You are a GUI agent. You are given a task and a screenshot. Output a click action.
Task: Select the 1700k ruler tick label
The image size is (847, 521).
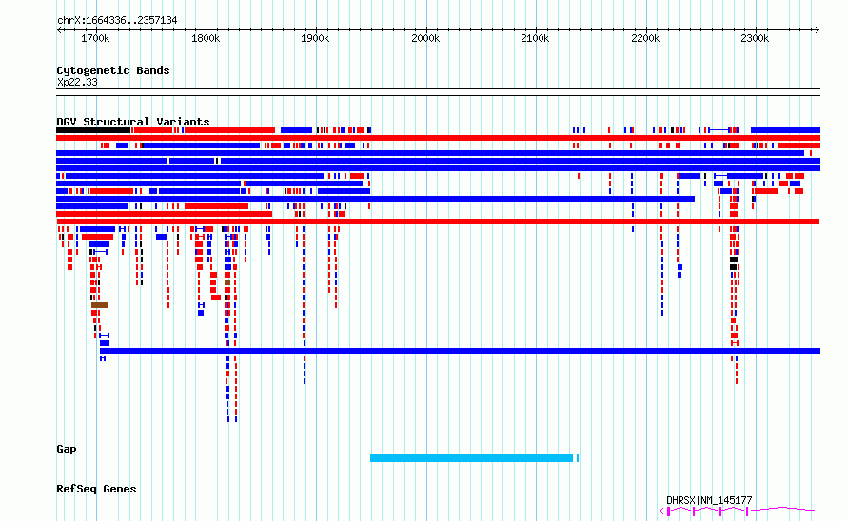click(95, 38)
